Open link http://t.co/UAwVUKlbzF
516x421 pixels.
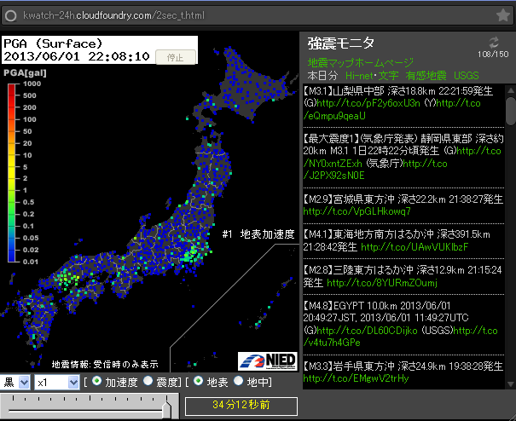coord(415,247)
